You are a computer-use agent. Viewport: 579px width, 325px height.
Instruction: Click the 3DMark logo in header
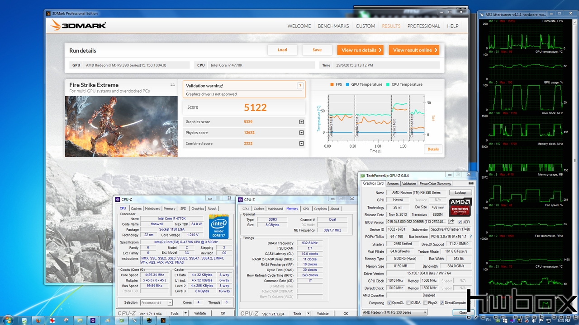(78, 25)
